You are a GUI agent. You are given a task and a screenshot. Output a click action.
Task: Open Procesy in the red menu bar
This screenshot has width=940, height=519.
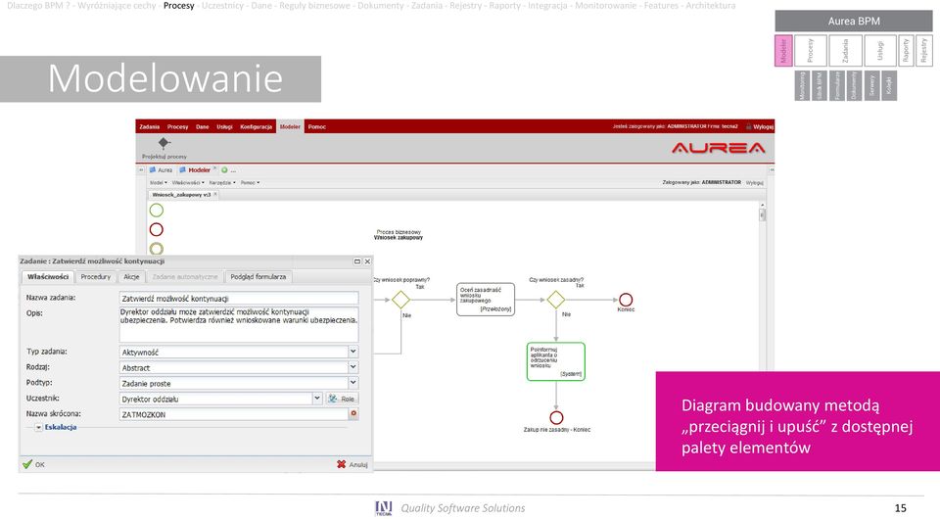coord(178,126)
